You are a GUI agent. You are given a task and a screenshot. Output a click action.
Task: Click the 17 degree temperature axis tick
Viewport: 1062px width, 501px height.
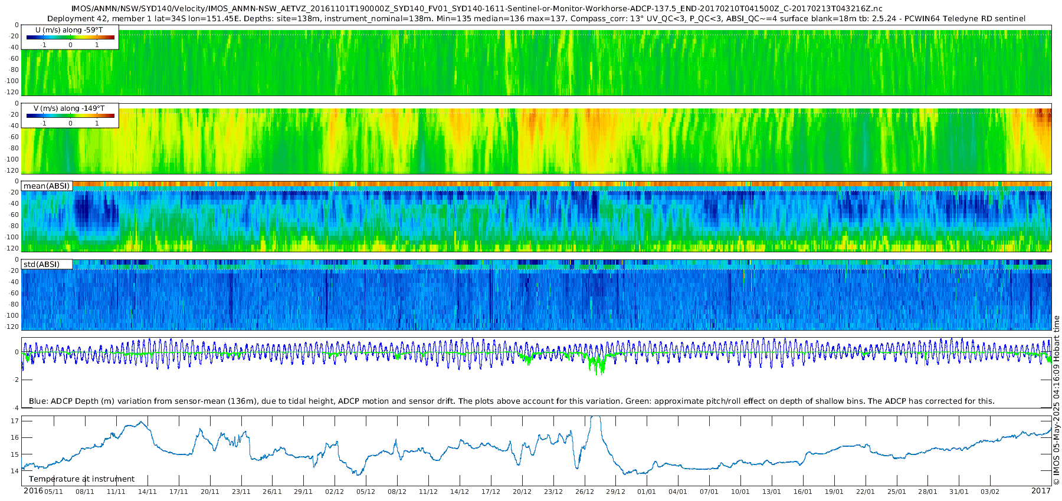click(15, 421)
